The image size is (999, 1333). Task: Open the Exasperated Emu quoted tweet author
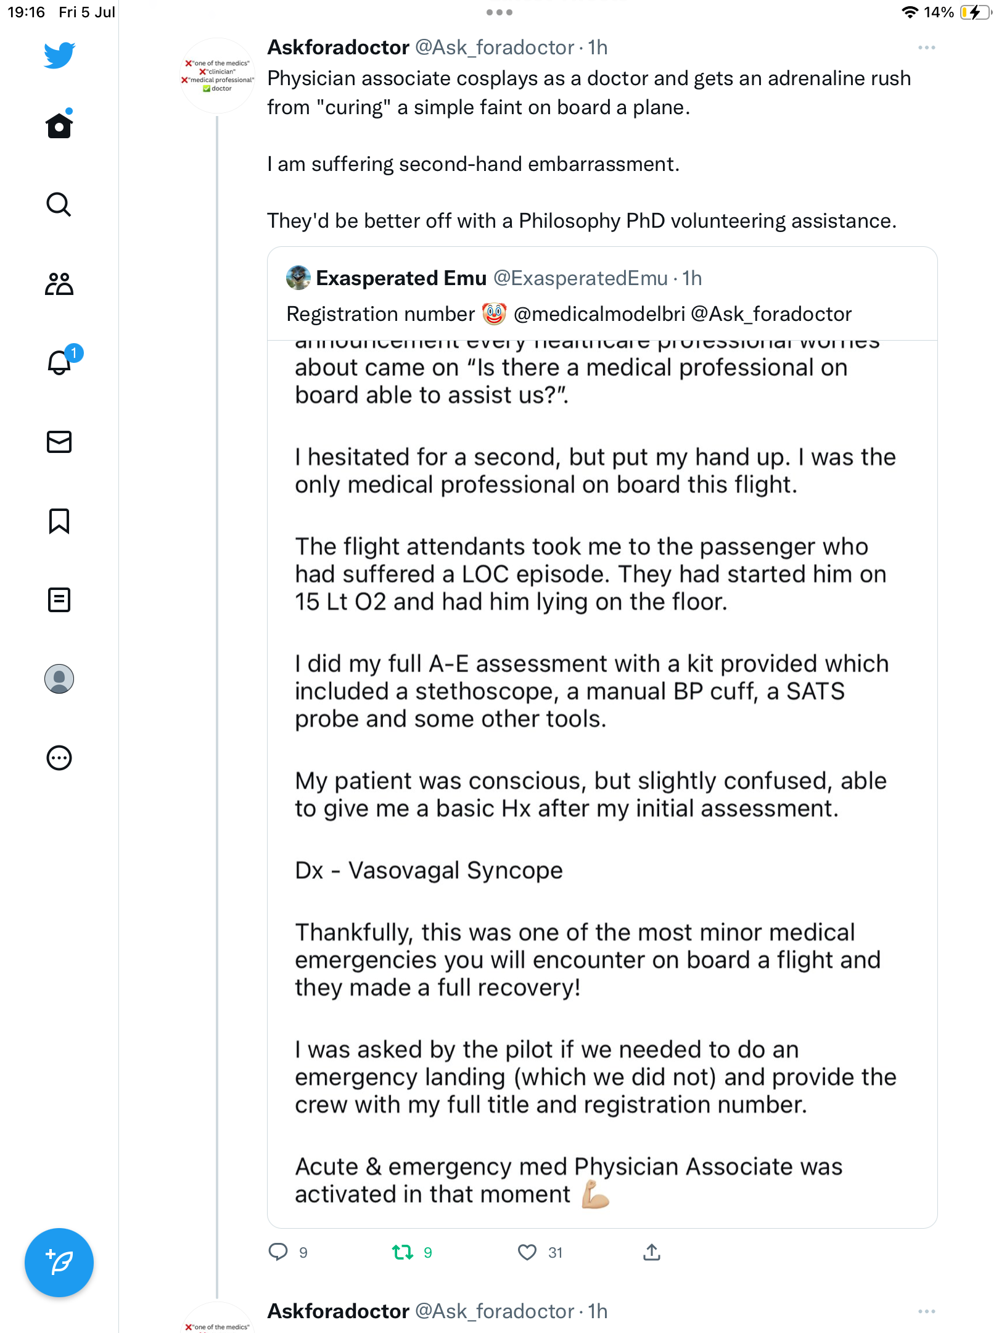[401, 278]
